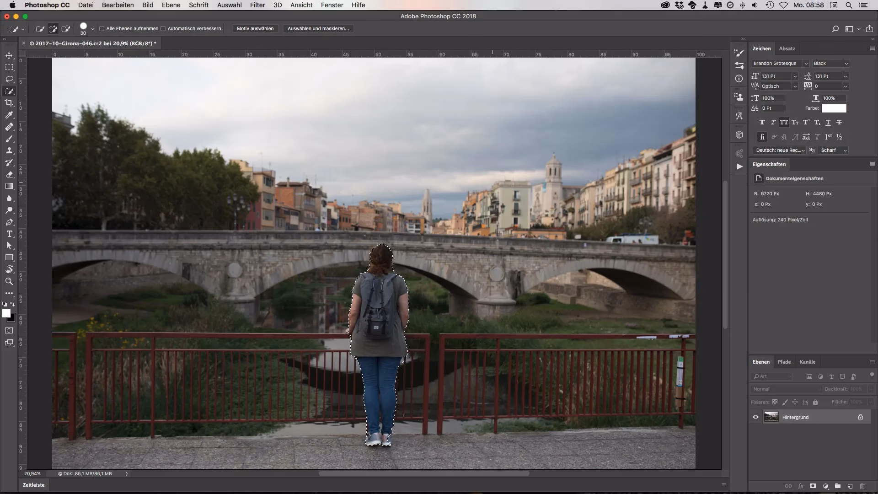Open Auswählen und maskieren dialog
This screenshot has width=878, height=494.
(318, 28)
